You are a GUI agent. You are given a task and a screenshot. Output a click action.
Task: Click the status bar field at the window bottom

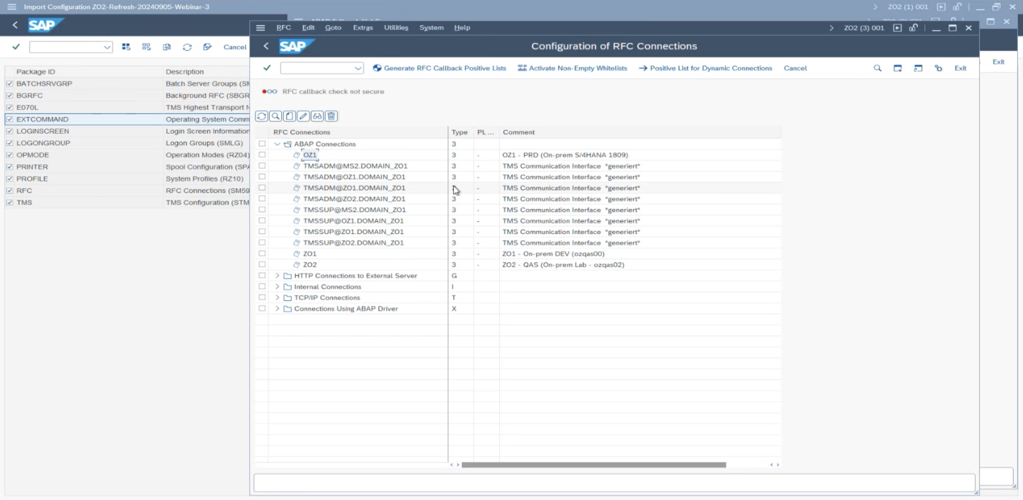click(x=614, y=483)
